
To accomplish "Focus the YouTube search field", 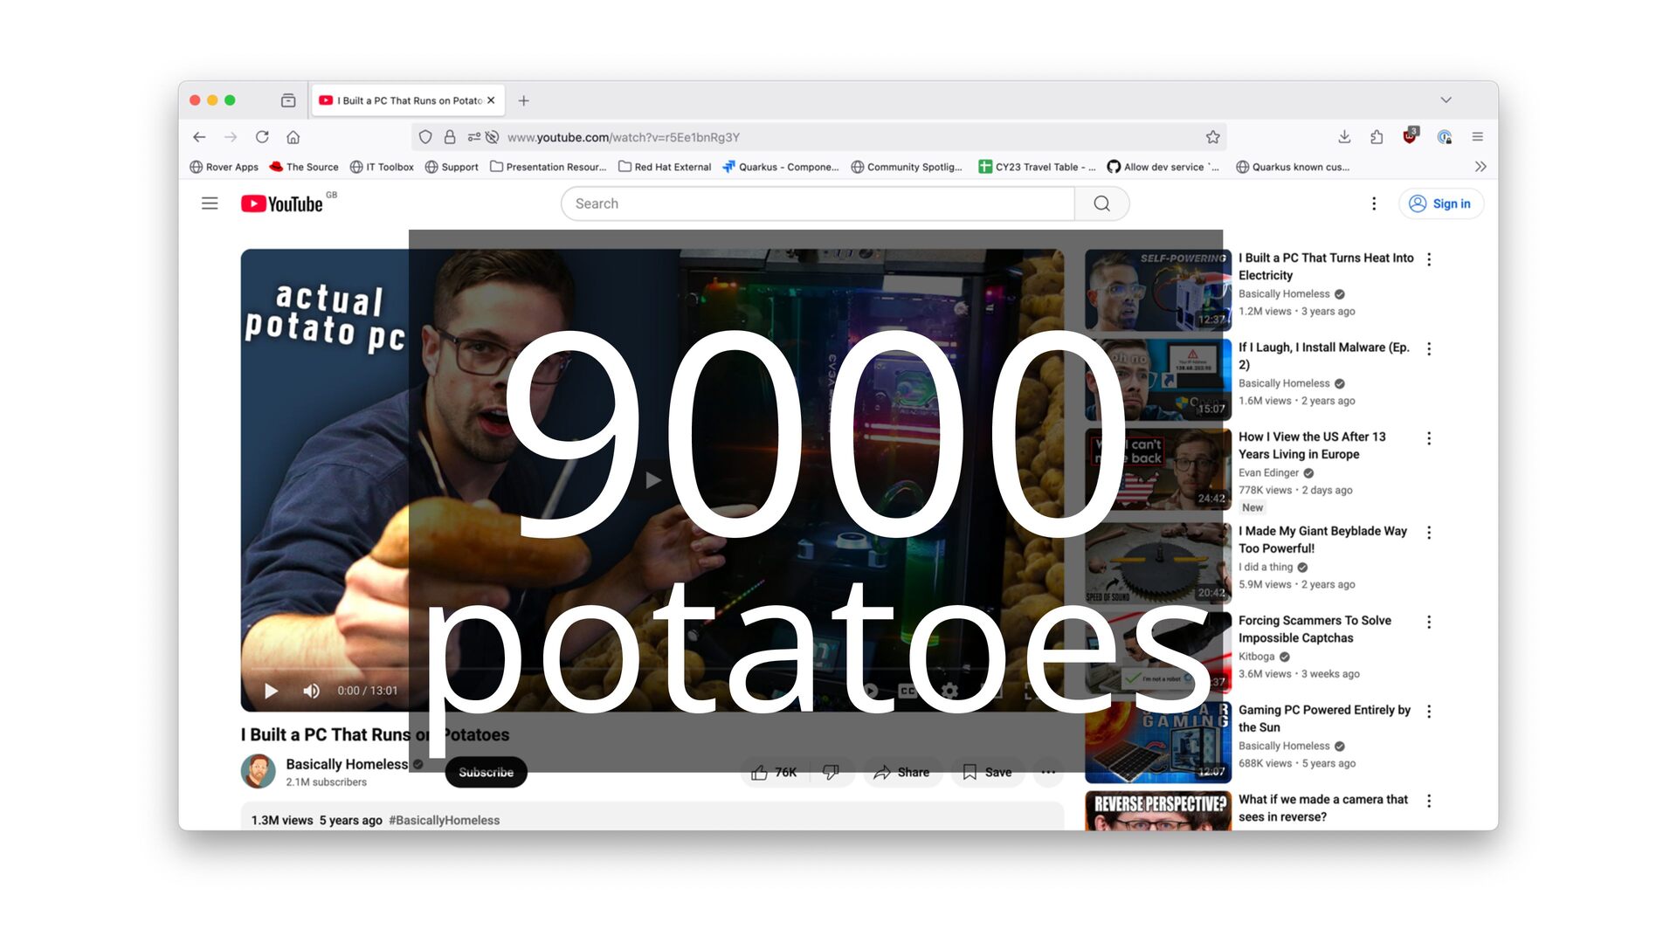I will (817, 203).
